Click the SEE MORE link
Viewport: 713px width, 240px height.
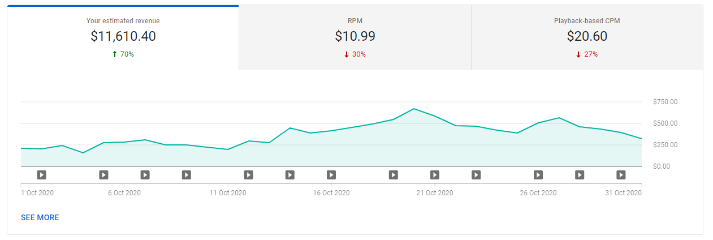point(40,217)
